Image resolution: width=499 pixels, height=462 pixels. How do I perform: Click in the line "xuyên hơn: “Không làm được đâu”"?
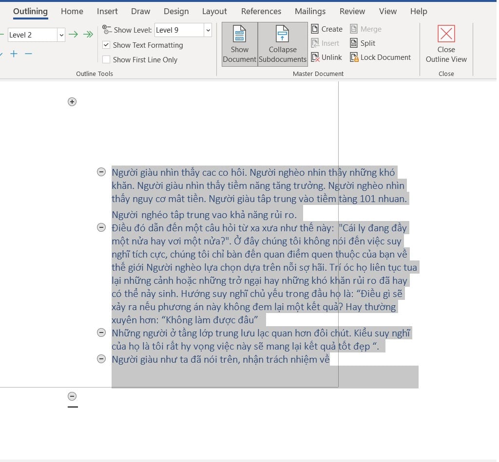pyautogui.click(x=185, y=320)
